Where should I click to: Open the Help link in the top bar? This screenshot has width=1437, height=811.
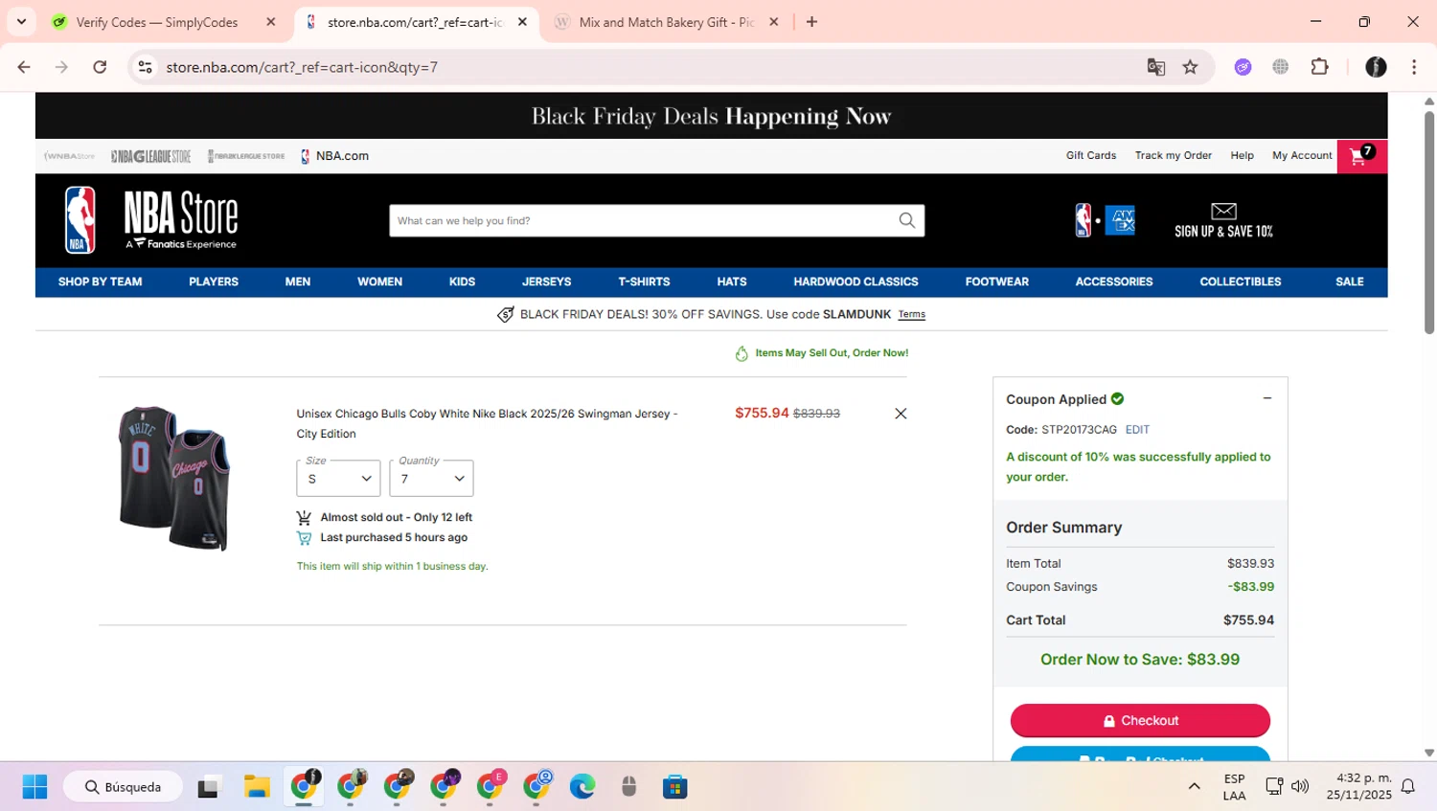tap(1242, 155)
